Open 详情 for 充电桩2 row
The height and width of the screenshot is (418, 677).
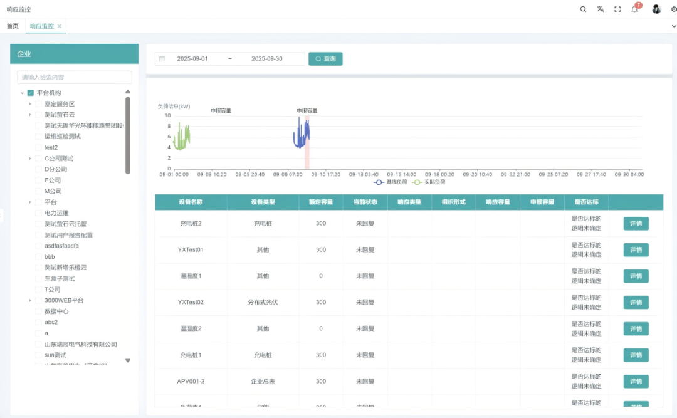point(636,224)
